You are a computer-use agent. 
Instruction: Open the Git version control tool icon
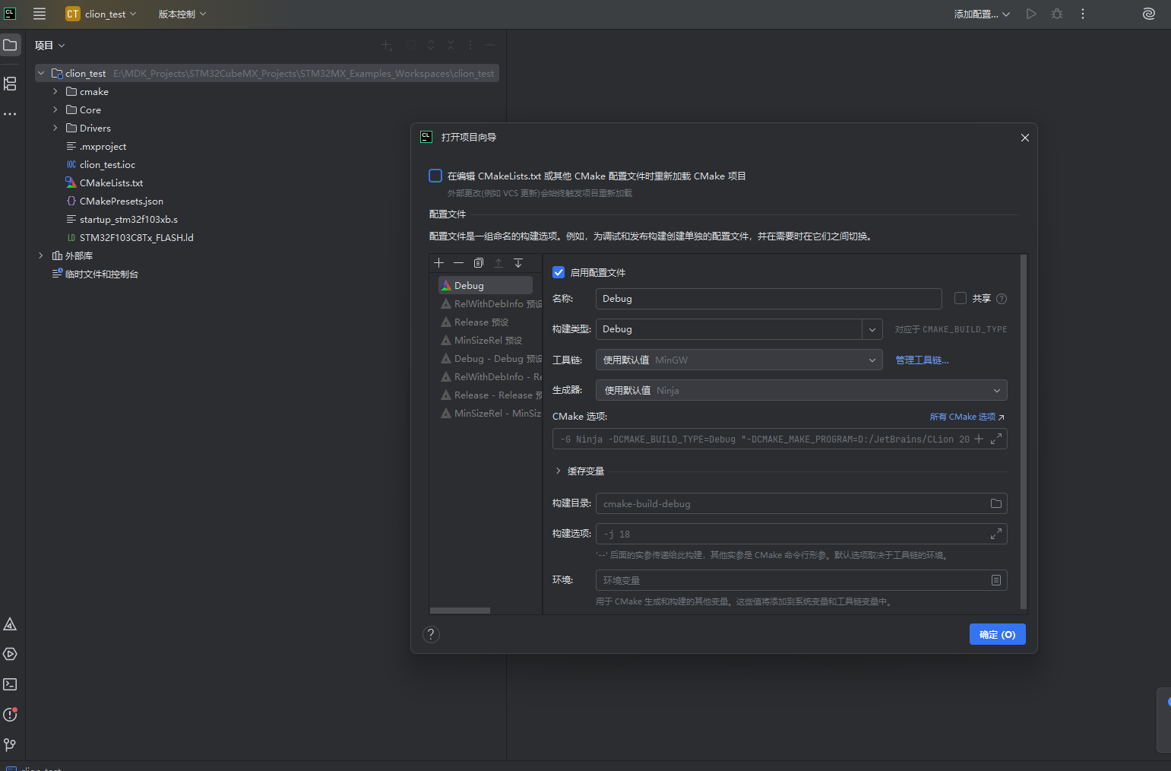coord(10,744)
